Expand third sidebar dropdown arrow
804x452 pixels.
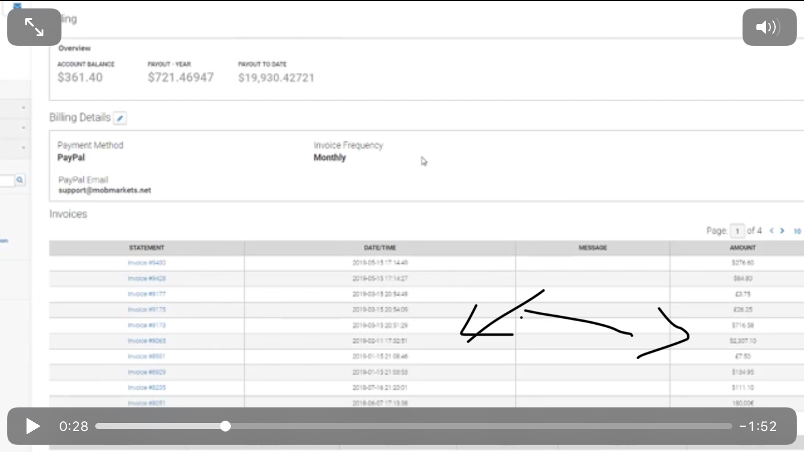[24, 148]
